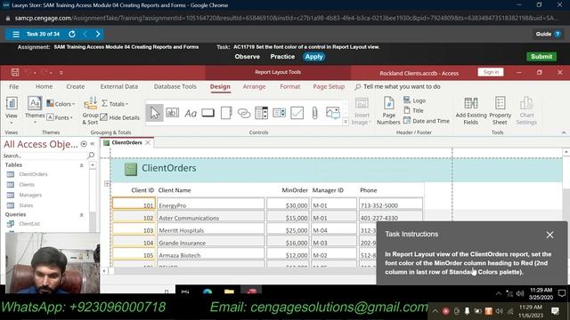Switch to Practice mode
Screen dimensions: 570x320
[282, 57]
